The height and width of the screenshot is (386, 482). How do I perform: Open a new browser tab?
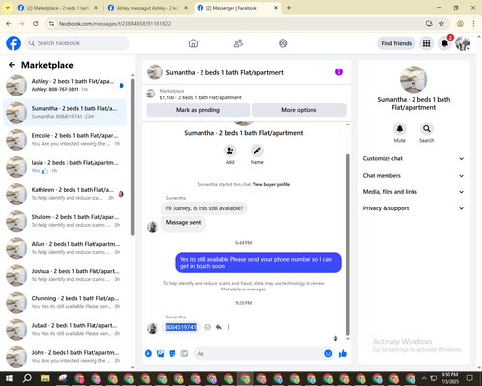pyautogui.click(x=289, y=8)
